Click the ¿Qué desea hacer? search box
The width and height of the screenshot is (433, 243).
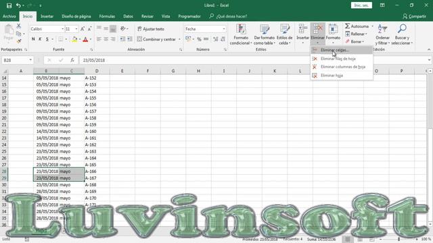(228, 16)
